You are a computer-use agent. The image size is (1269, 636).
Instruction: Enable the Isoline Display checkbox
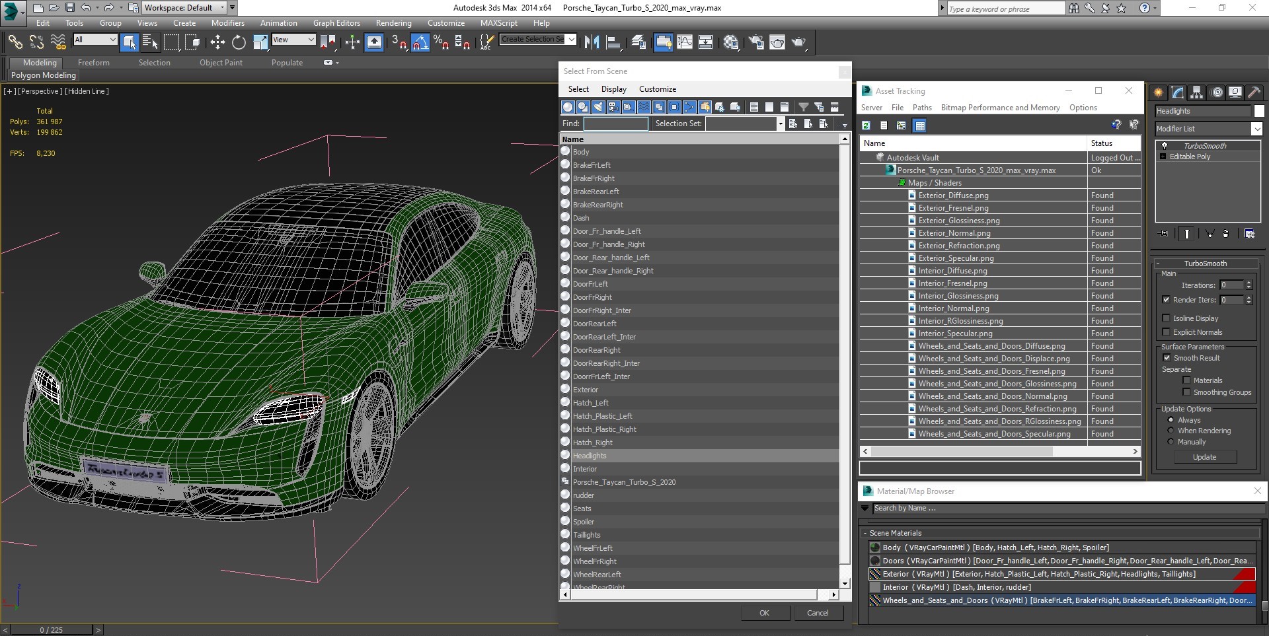pyautogui.click(x=1167, y=318)
